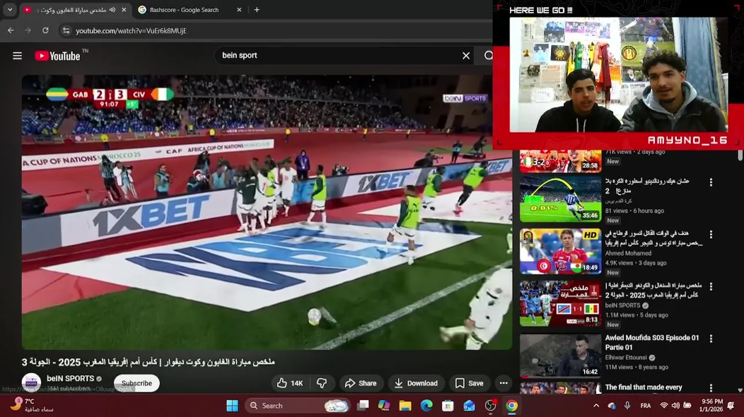Open Microsoft Edge from the taskbar
744x417 pixels.
[x=427, y=405]
